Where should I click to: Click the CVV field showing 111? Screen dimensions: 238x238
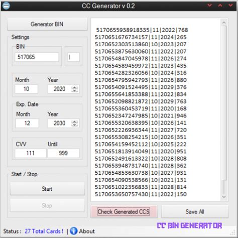coord(31,153)
